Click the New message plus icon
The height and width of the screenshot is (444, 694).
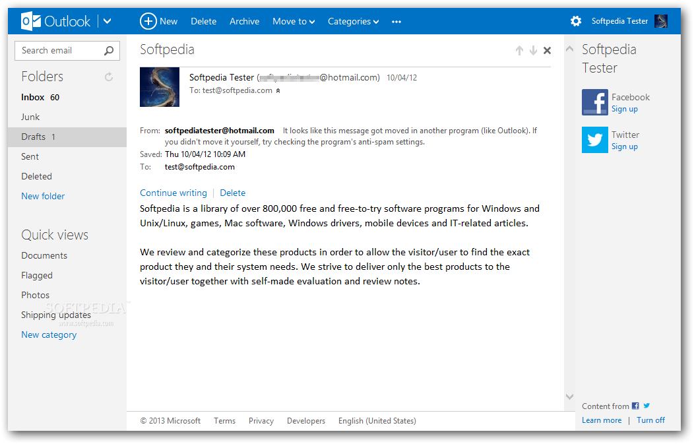(148, 21)
